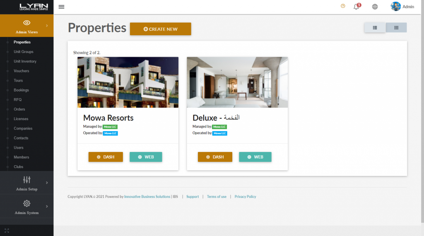Switch to grid view layout
The width and height of the screenshot is (424, 236).
[396, 28]
